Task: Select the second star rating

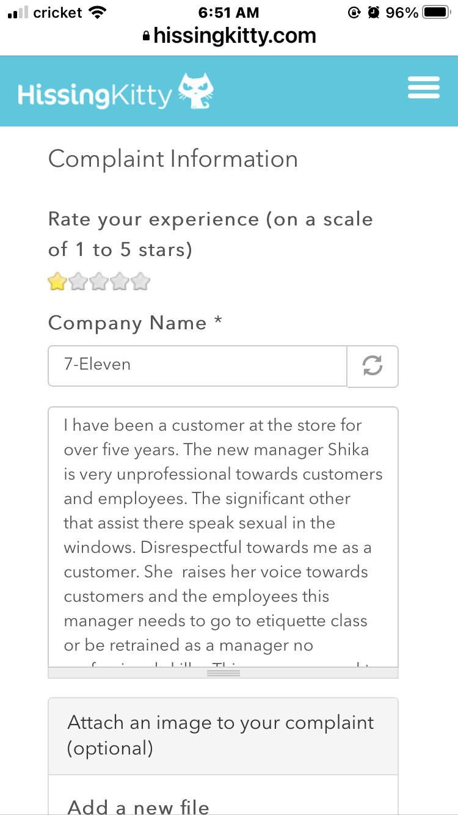Action: 78,281
